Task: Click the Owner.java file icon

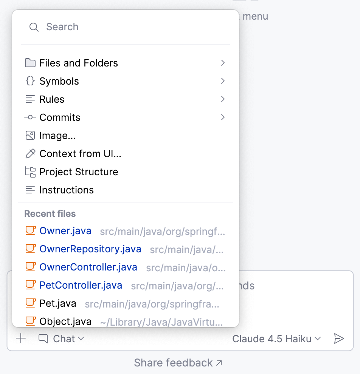Action: point(30,231)
